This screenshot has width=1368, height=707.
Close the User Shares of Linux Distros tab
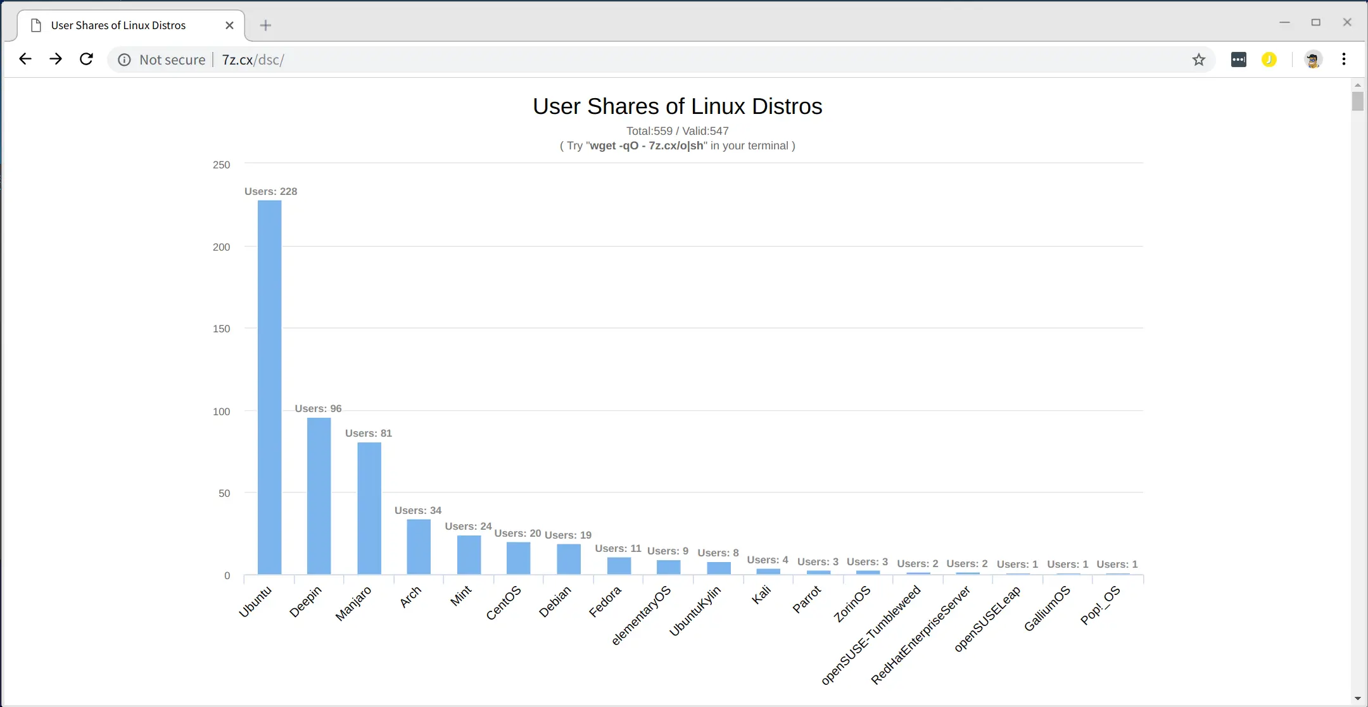229,25
